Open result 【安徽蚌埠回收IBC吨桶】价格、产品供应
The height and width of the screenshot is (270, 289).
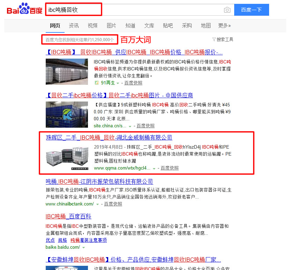coord(133,260)
